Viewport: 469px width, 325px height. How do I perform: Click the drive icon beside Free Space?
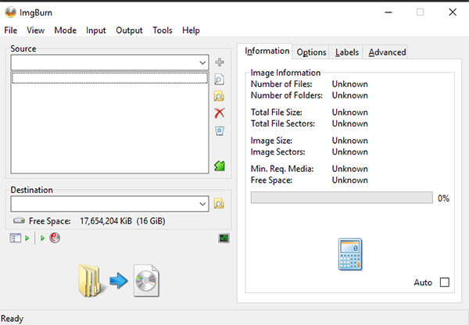tap(19, 220)
